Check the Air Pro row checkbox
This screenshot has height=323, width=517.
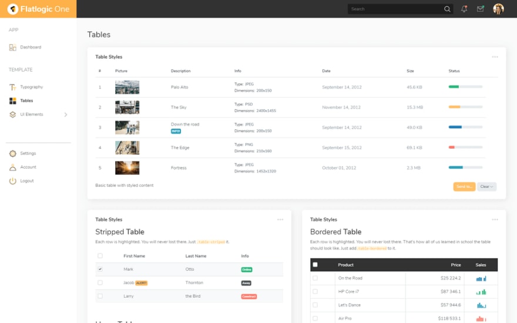tap(315, 319)
